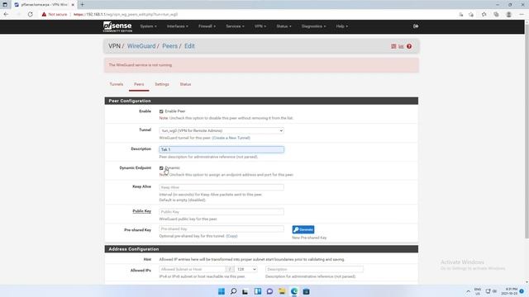Open browser Collections icon
Viewport: 529px width, 297px height.
496,15
